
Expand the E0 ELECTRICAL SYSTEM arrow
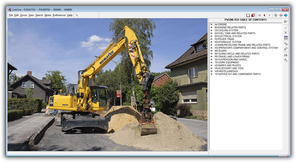[x=212, y=36]
